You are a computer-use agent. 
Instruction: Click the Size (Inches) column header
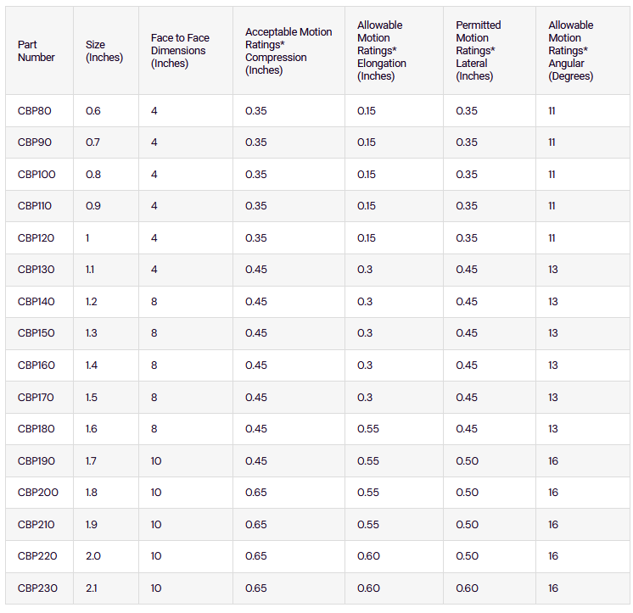click(104, 51)
